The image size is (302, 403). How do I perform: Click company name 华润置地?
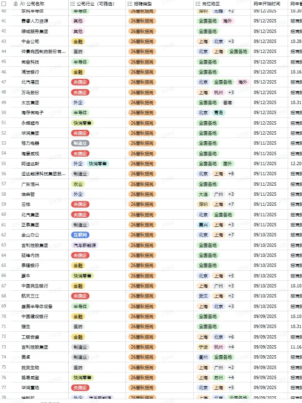point(31,388)
